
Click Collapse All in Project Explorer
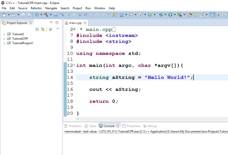point(37,29)
